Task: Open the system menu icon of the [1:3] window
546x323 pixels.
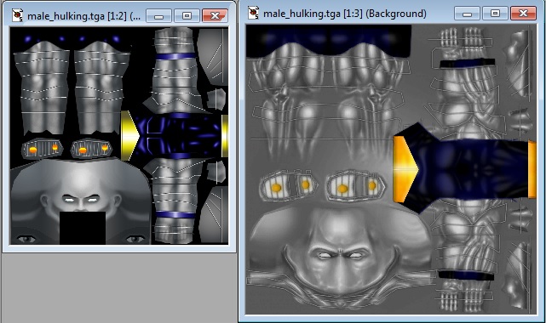Action: tap(254, 14)
